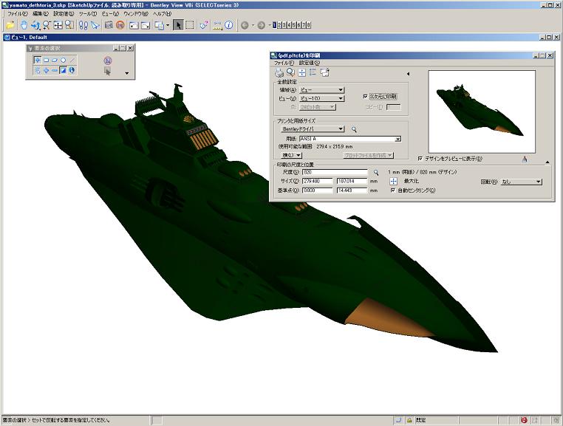The height and width of the screenshot is (426, 563).
Task: Toggle view window 8
Action: 309,25
